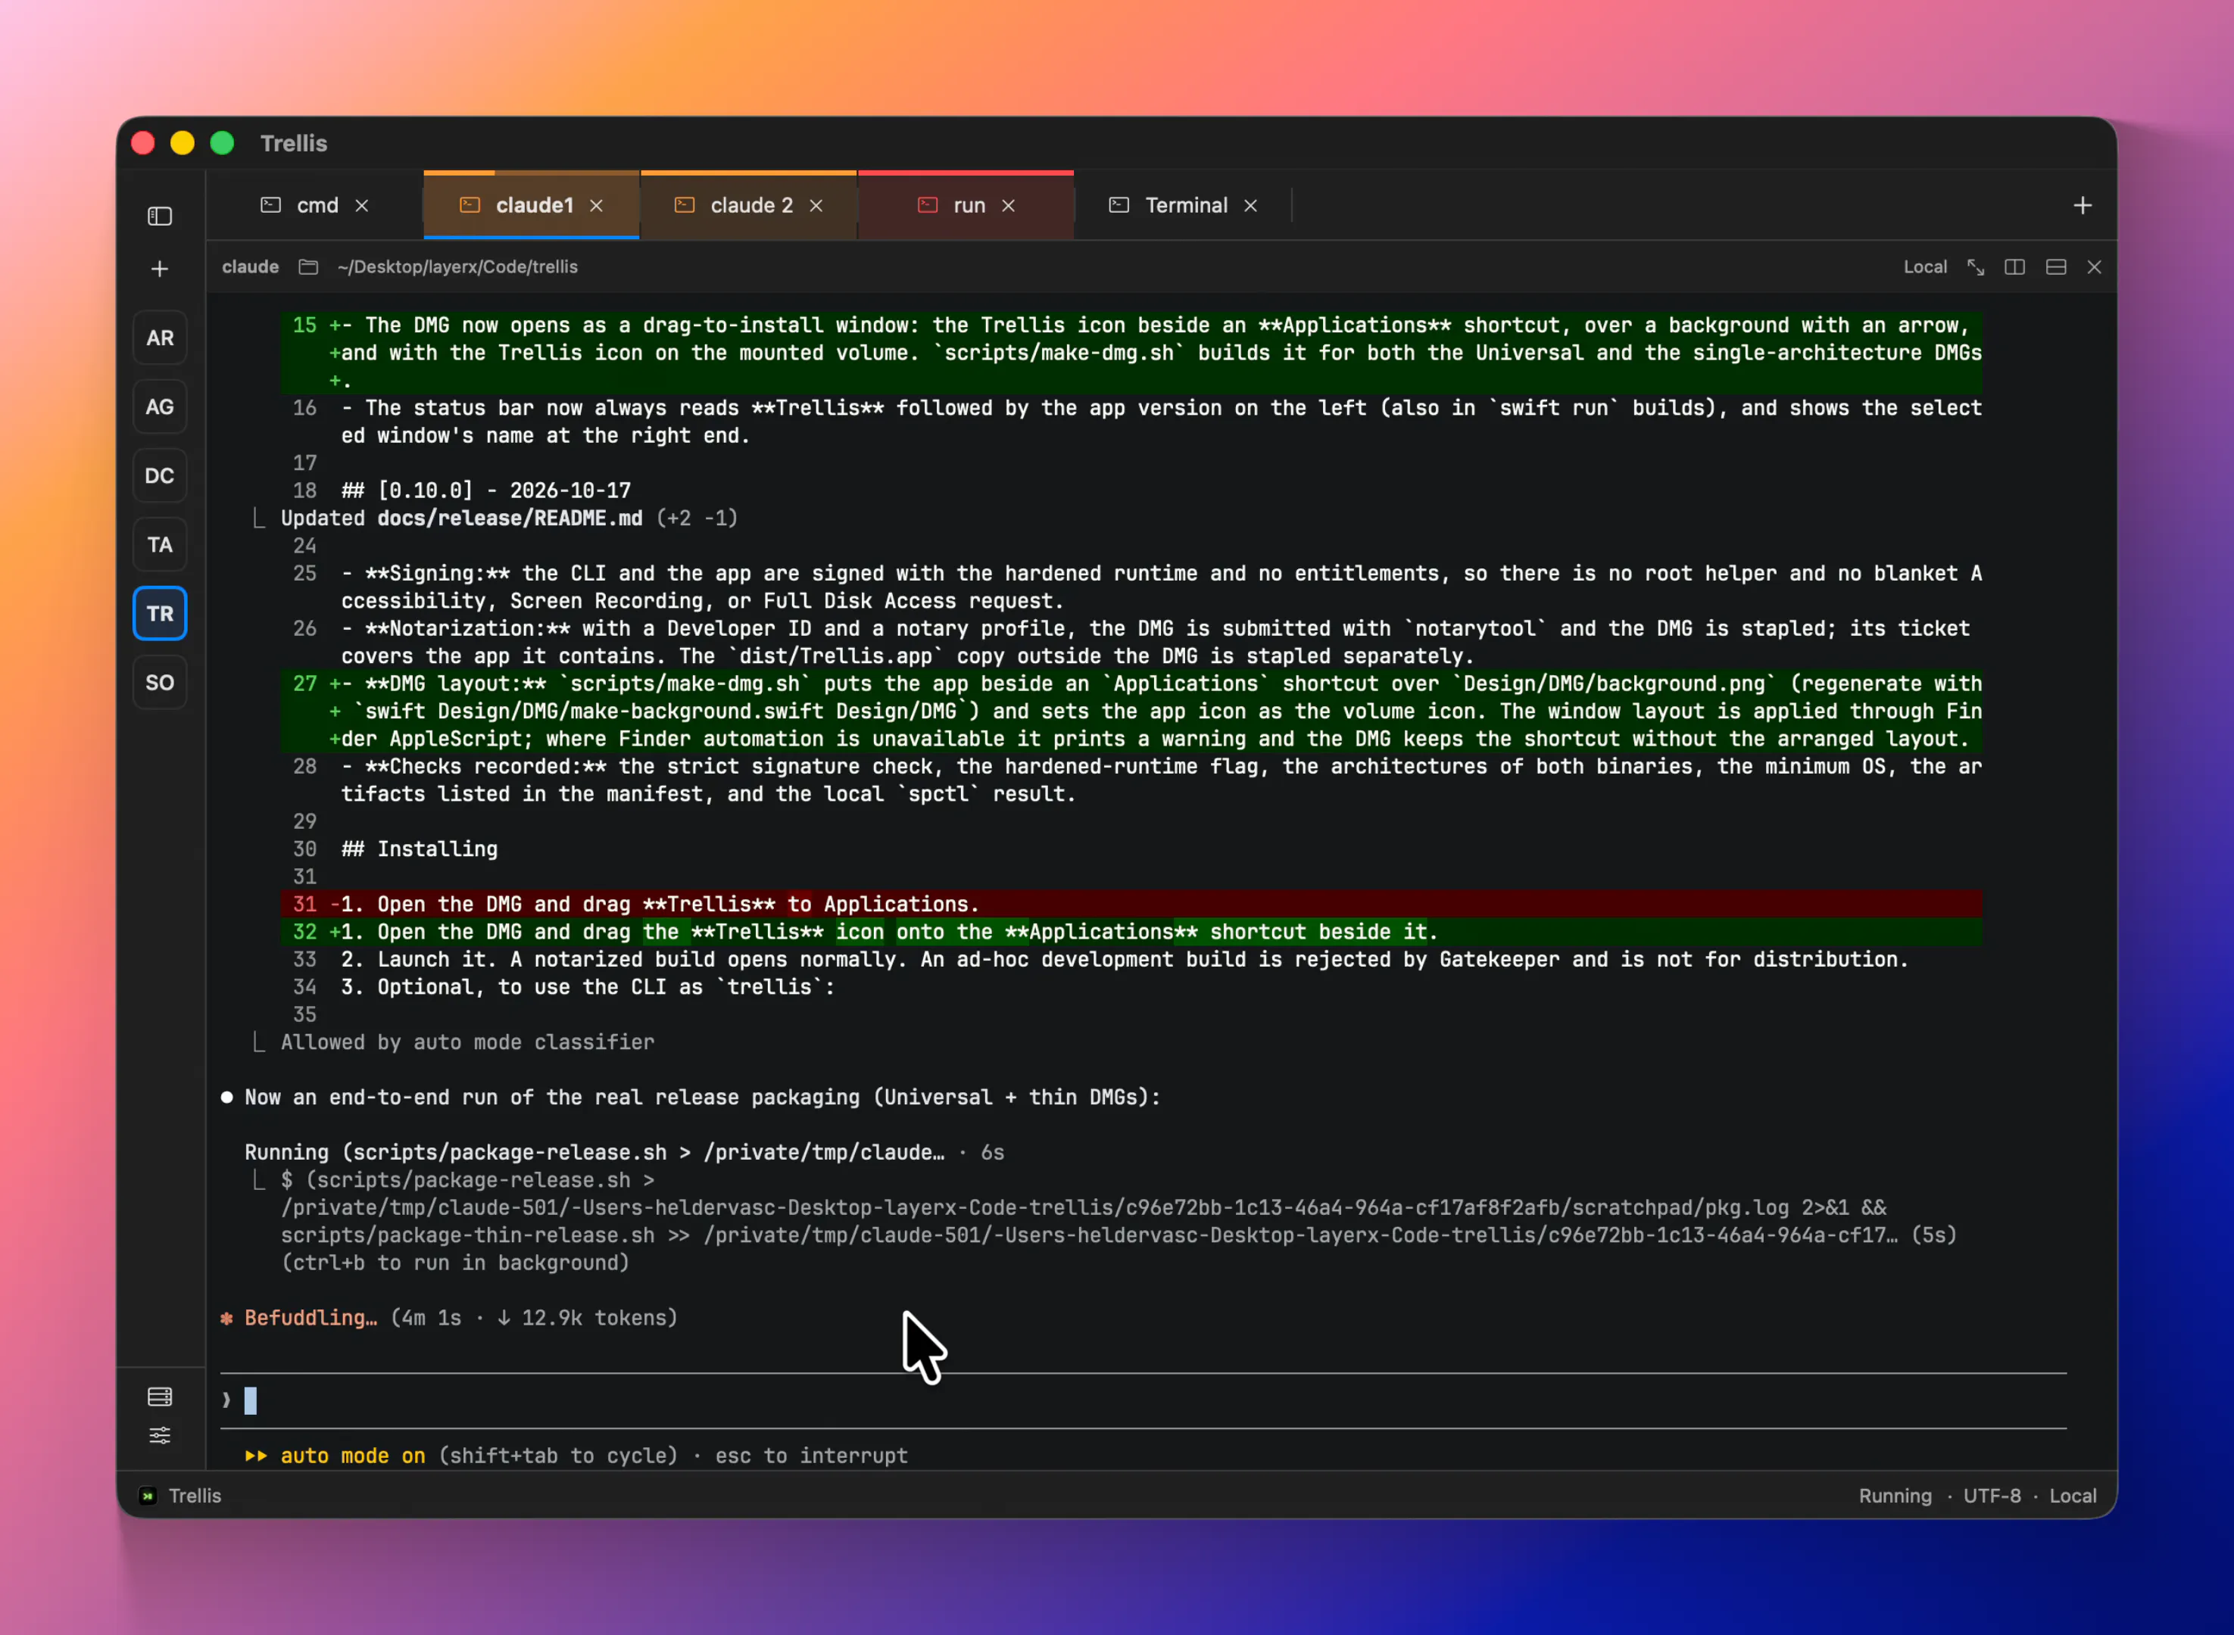This screenshot has height=1635, width=2234.
Task: Click the Running status in status bar
Action: tap(1895, 1496)
